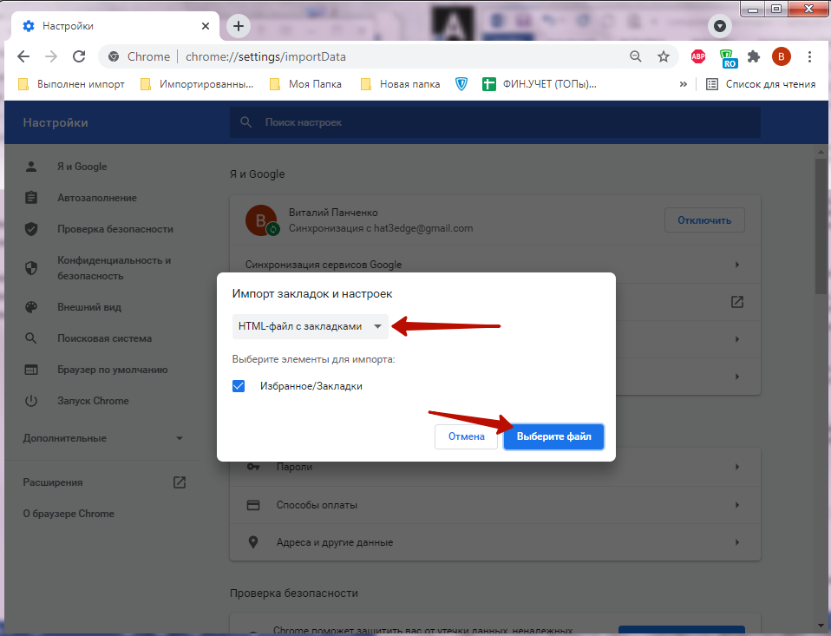This screenshot has height=636, width=831.
Task: Click the back navigation arrow
Action: pyautogui.click(x=23, y=56)
